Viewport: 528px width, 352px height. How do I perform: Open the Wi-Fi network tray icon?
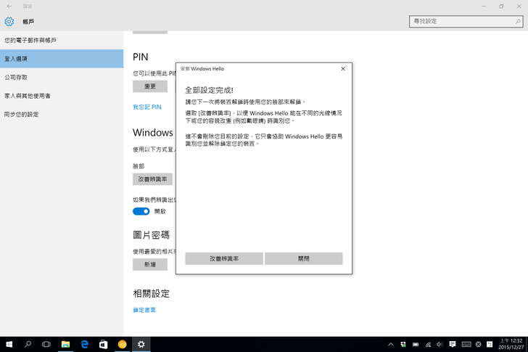coord(428,344)
